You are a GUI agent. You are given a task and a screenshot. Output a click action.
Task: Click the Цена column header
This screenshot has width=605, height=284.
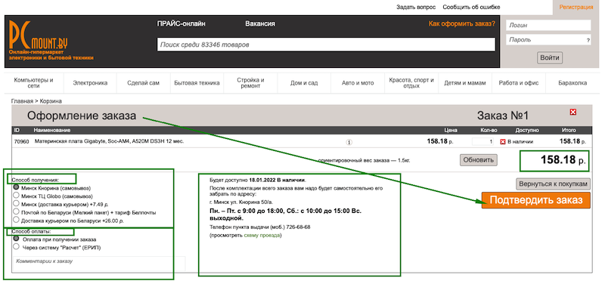tap(450, 130)
